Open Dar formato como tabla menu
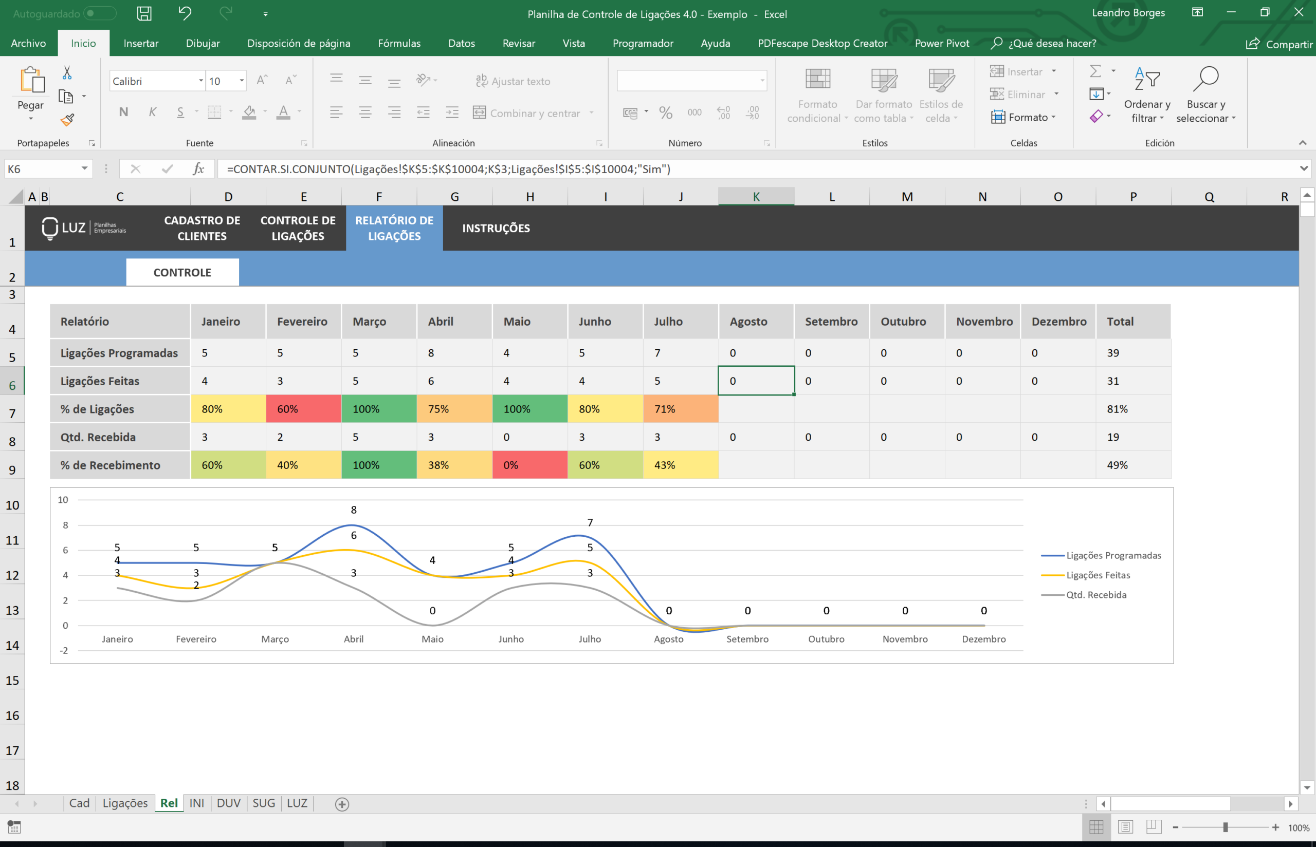1316x847 pixels. [884, 95]
